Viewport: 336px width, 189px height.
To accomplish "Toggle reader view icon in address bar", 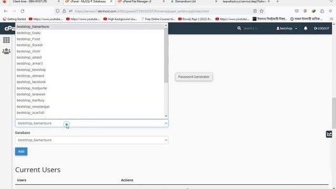I will [255, 11].
